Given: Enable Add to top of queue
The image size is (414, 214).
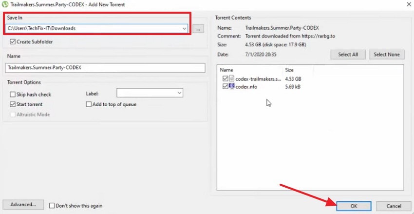Looking at the screenshot, I should tap(89, 104).
